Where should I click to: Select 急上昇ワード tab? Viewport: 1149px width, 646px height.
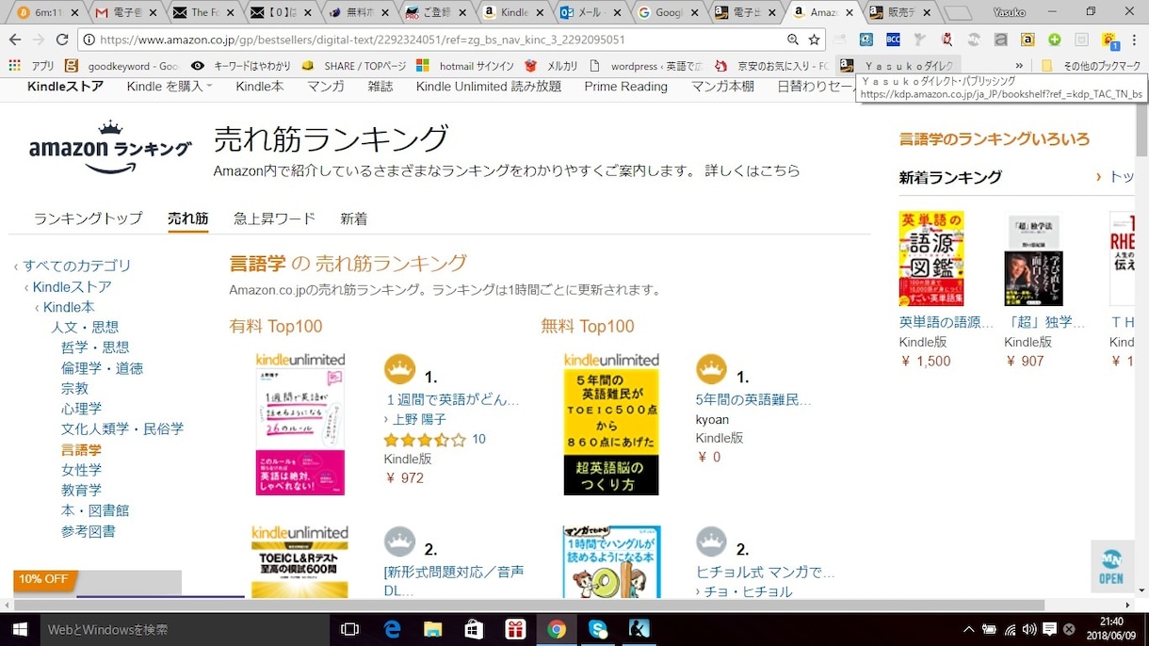(x=274, y=218)
